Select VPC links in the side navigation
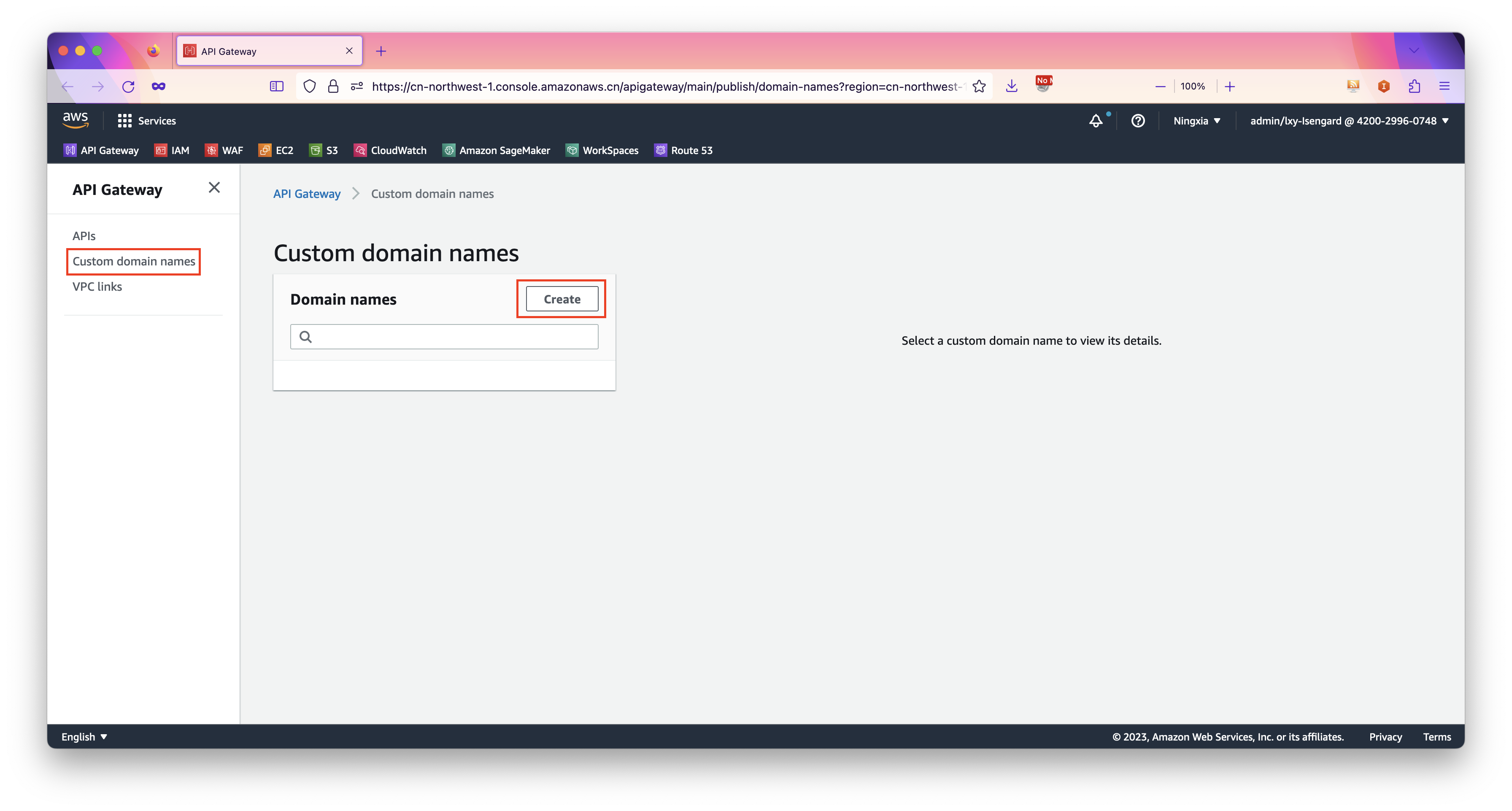The image size is (1512, 811). pyautogui.click(x=97, y=287)
